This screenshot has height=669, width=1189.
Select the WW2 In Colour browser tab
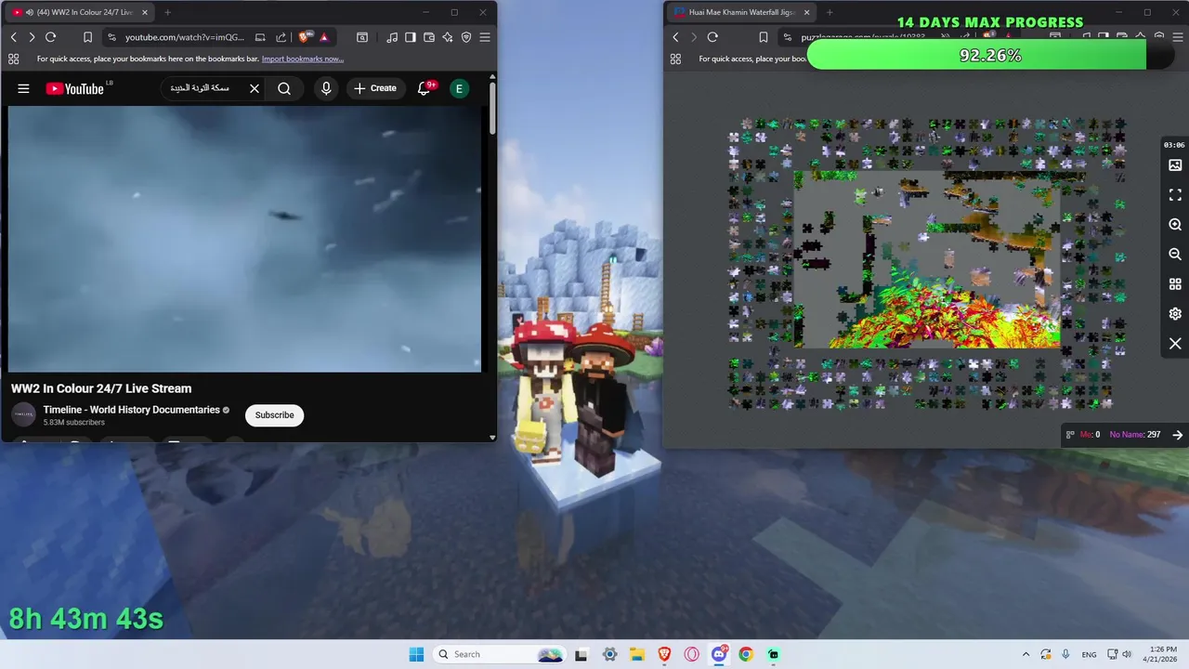78,12
